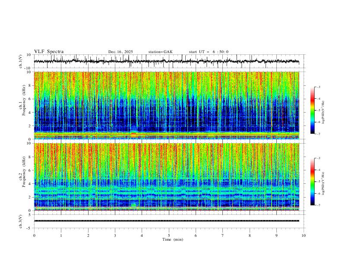Click the '8' kHz tick on ch.2 axis
This screenshot has height=264, width=342.
[30, 157]
